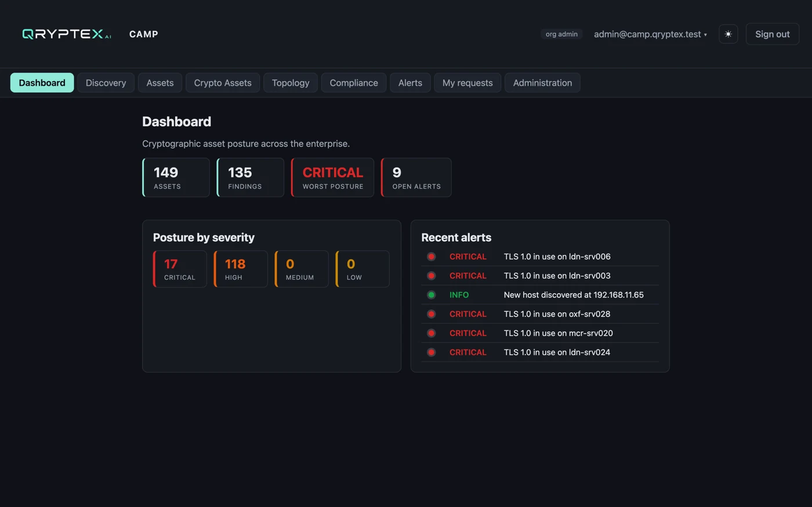Open the Alerts tab
Screen dimensions: 812x507
[x=410, y=83]
